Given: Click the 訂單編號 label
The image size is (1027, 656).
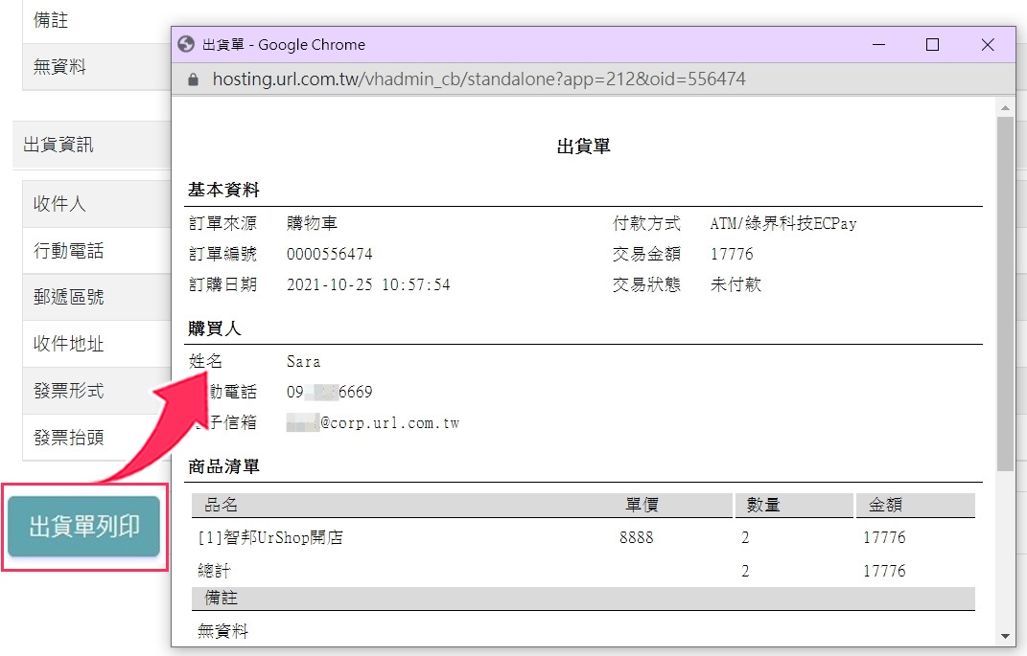Looking at the screenshot, I should pos(222,254).
